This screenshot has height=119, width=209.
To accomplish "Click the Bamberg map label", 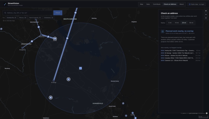I will click(7, 69).
